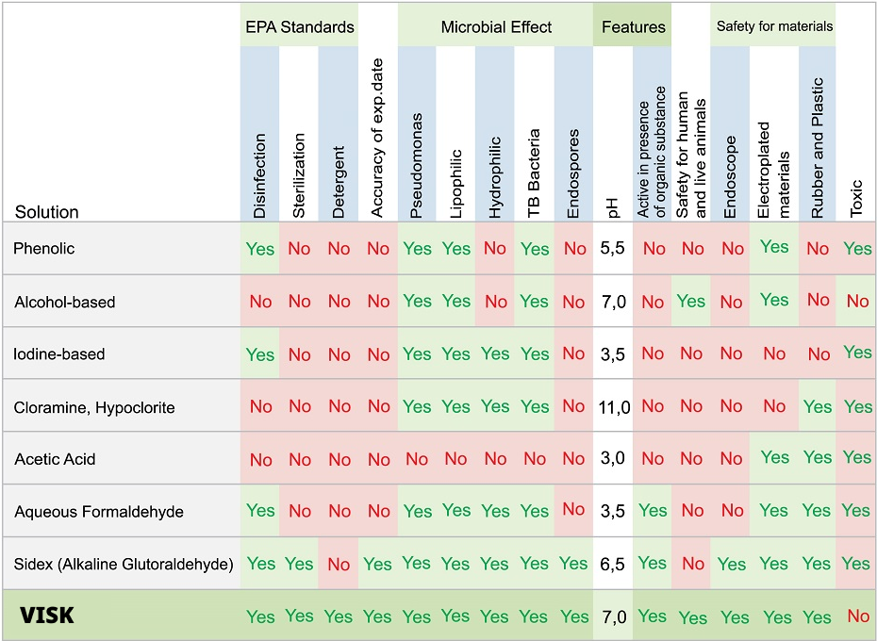Click the Microbial Effect group header
Viewport: 877px width, 641px height.
coord(495,27)
